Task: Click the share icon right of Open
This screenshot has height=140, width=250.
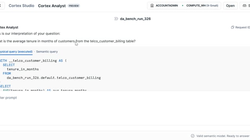Action: [245, 5]
